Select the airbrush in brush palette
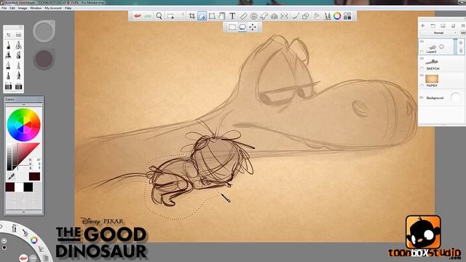The height and width of the screenshot is (262, 466). (18, 45)
